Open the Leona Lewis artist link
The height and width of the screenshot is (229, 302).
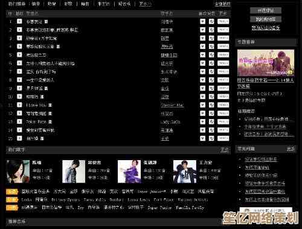tap(138, 200)
